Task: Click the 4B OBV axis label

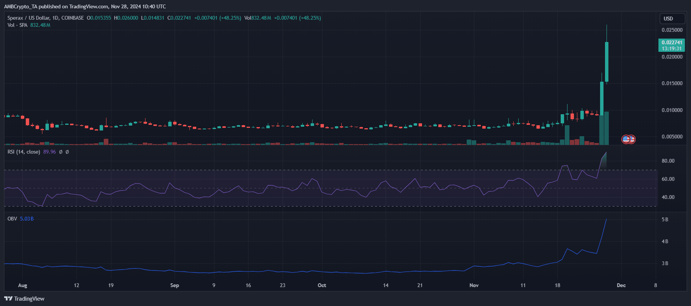Action: click(x=665, y=241)
